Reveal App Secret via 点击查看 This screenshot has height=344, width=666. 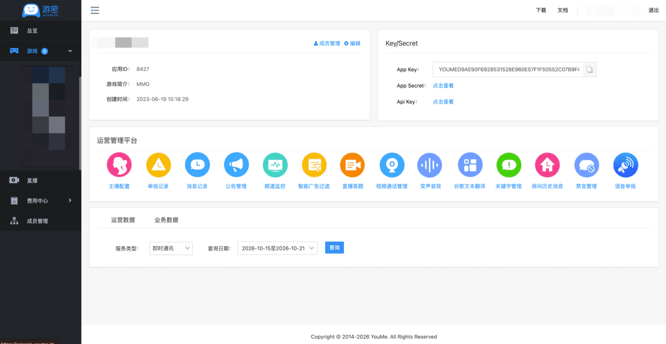(443, 86)
